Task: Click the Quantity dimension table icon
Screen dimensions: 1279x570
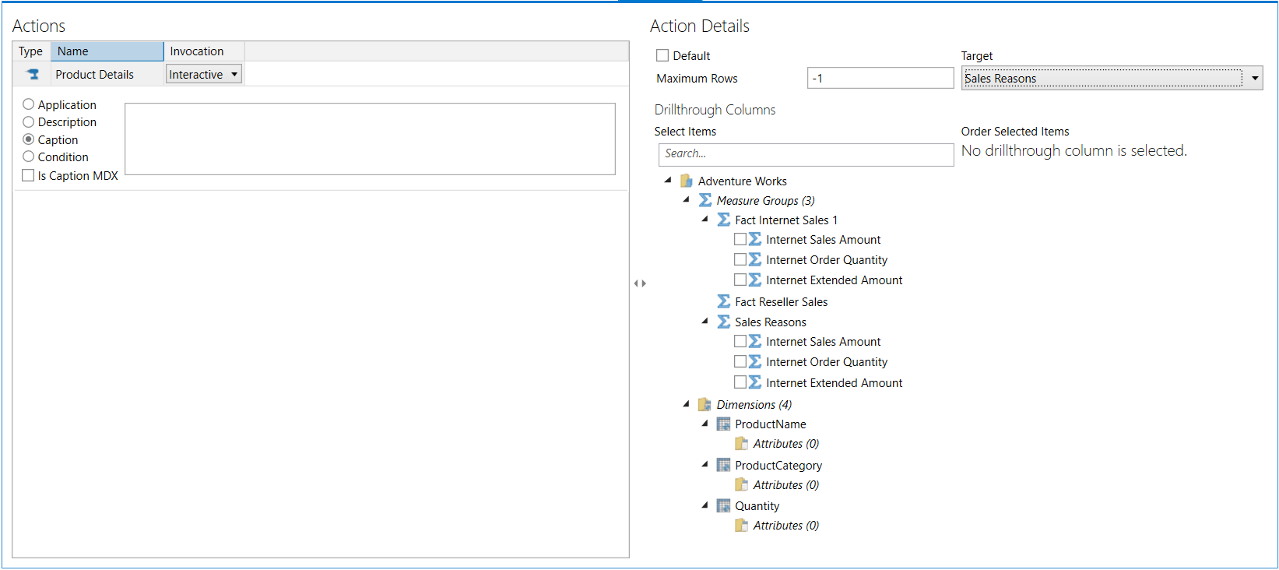Action: [x=723, y=506]
